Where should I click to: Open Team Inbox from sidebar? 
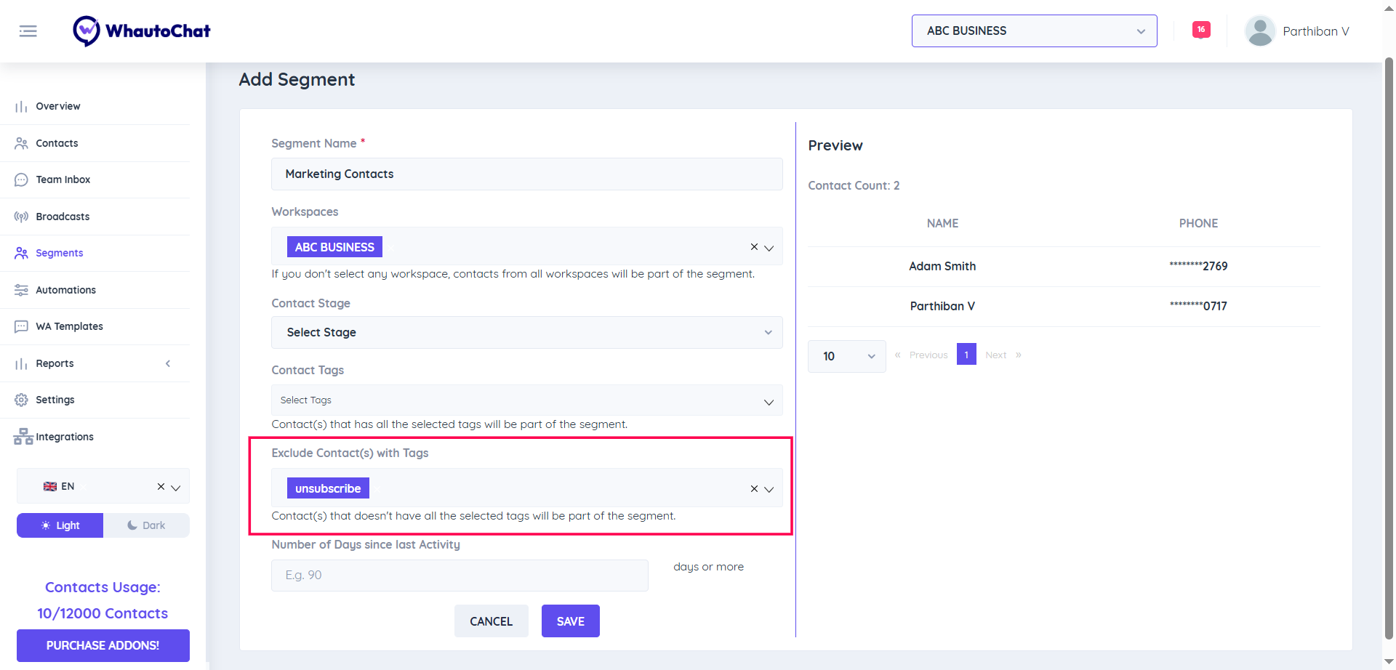point(63,179)
